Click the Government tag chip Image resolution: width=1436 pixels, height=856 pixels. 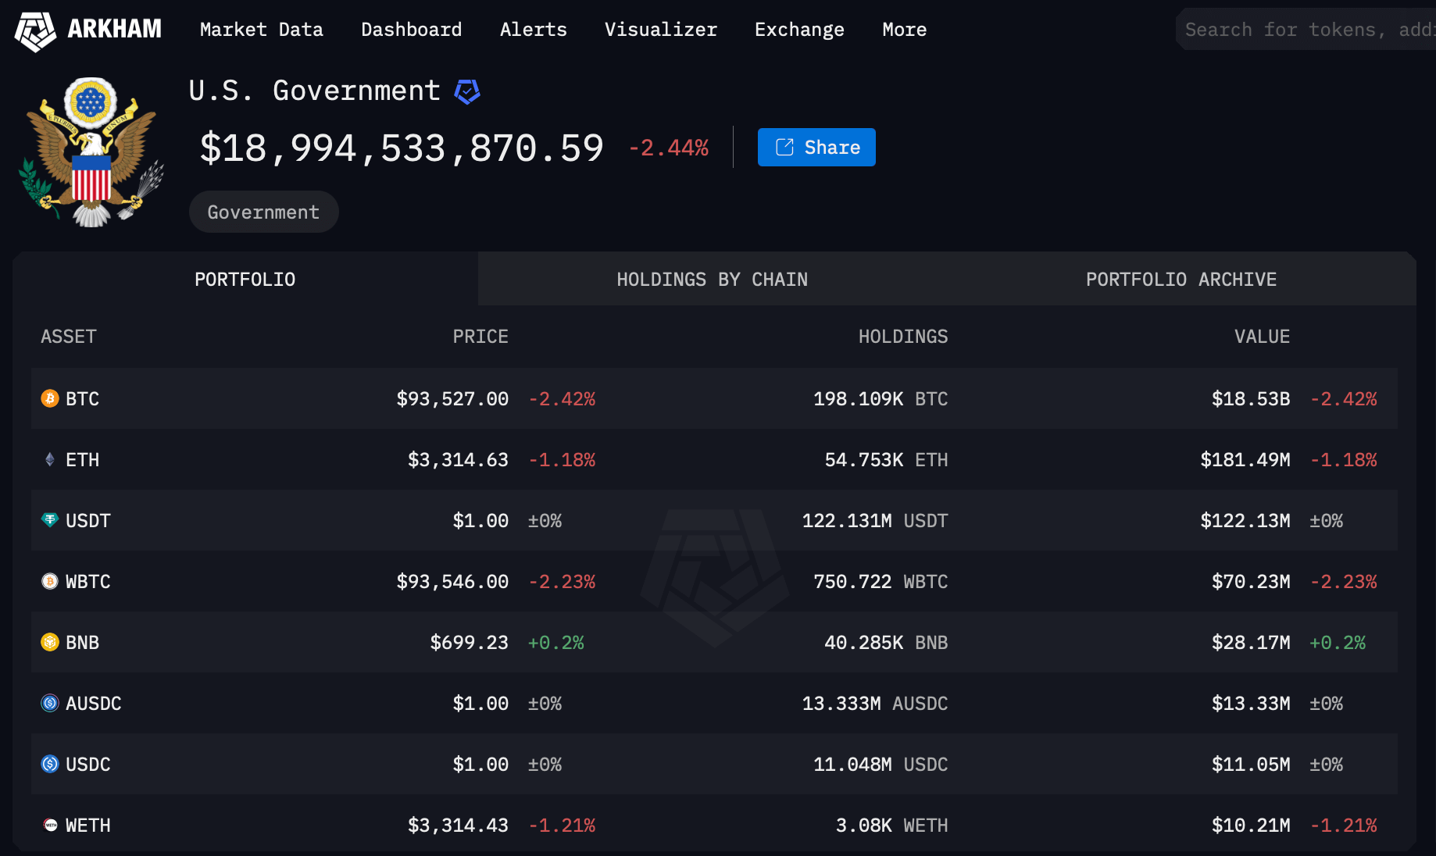coord(263,212)
